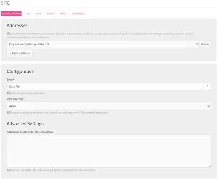Click the address input with alawaysdata.net
Viewport: 218px width, 179px height.
(103, 44)
